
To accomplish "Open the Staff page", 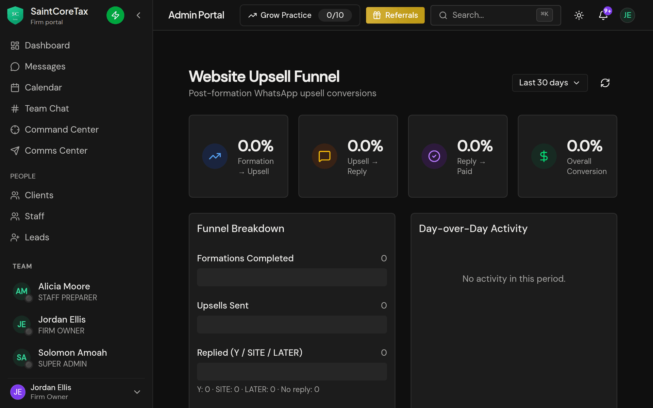I will click(76, 216).
